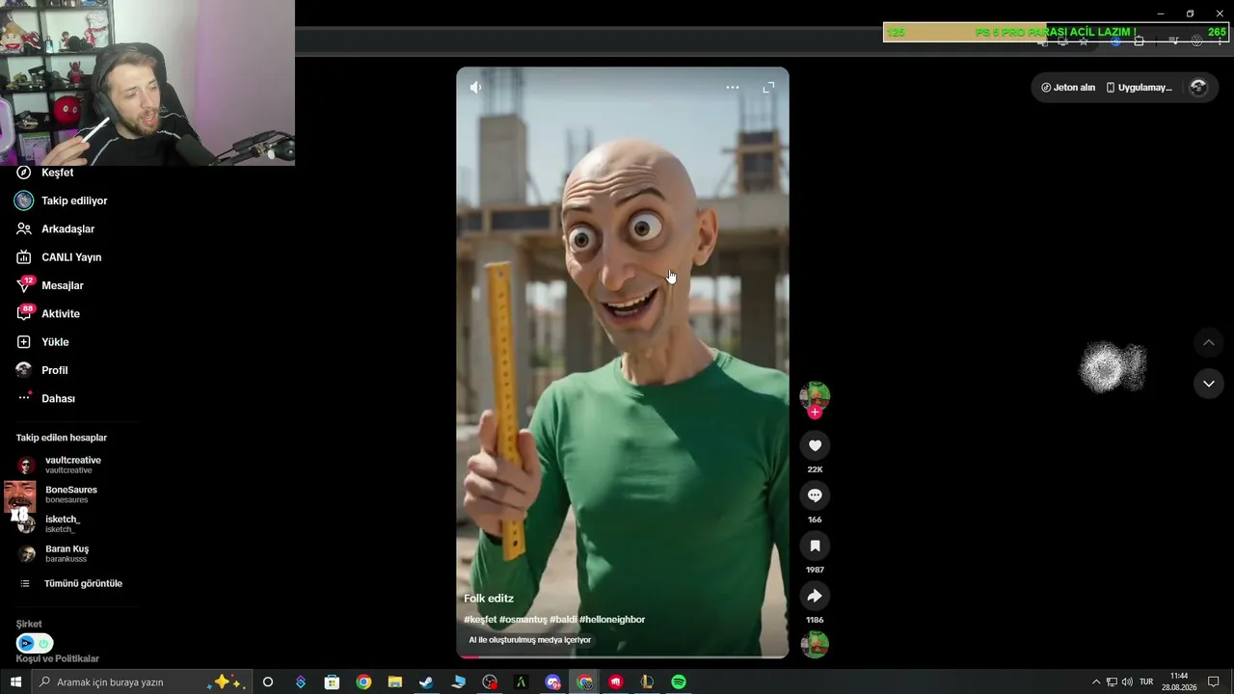The image size is (1234, 694).
Task: Open the Windows Start menu
Action: point(15,682)
